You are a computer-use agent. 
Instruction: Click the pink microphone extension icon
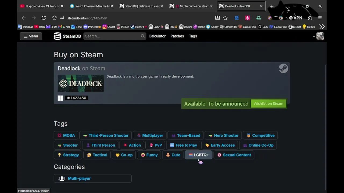[248, 18]
